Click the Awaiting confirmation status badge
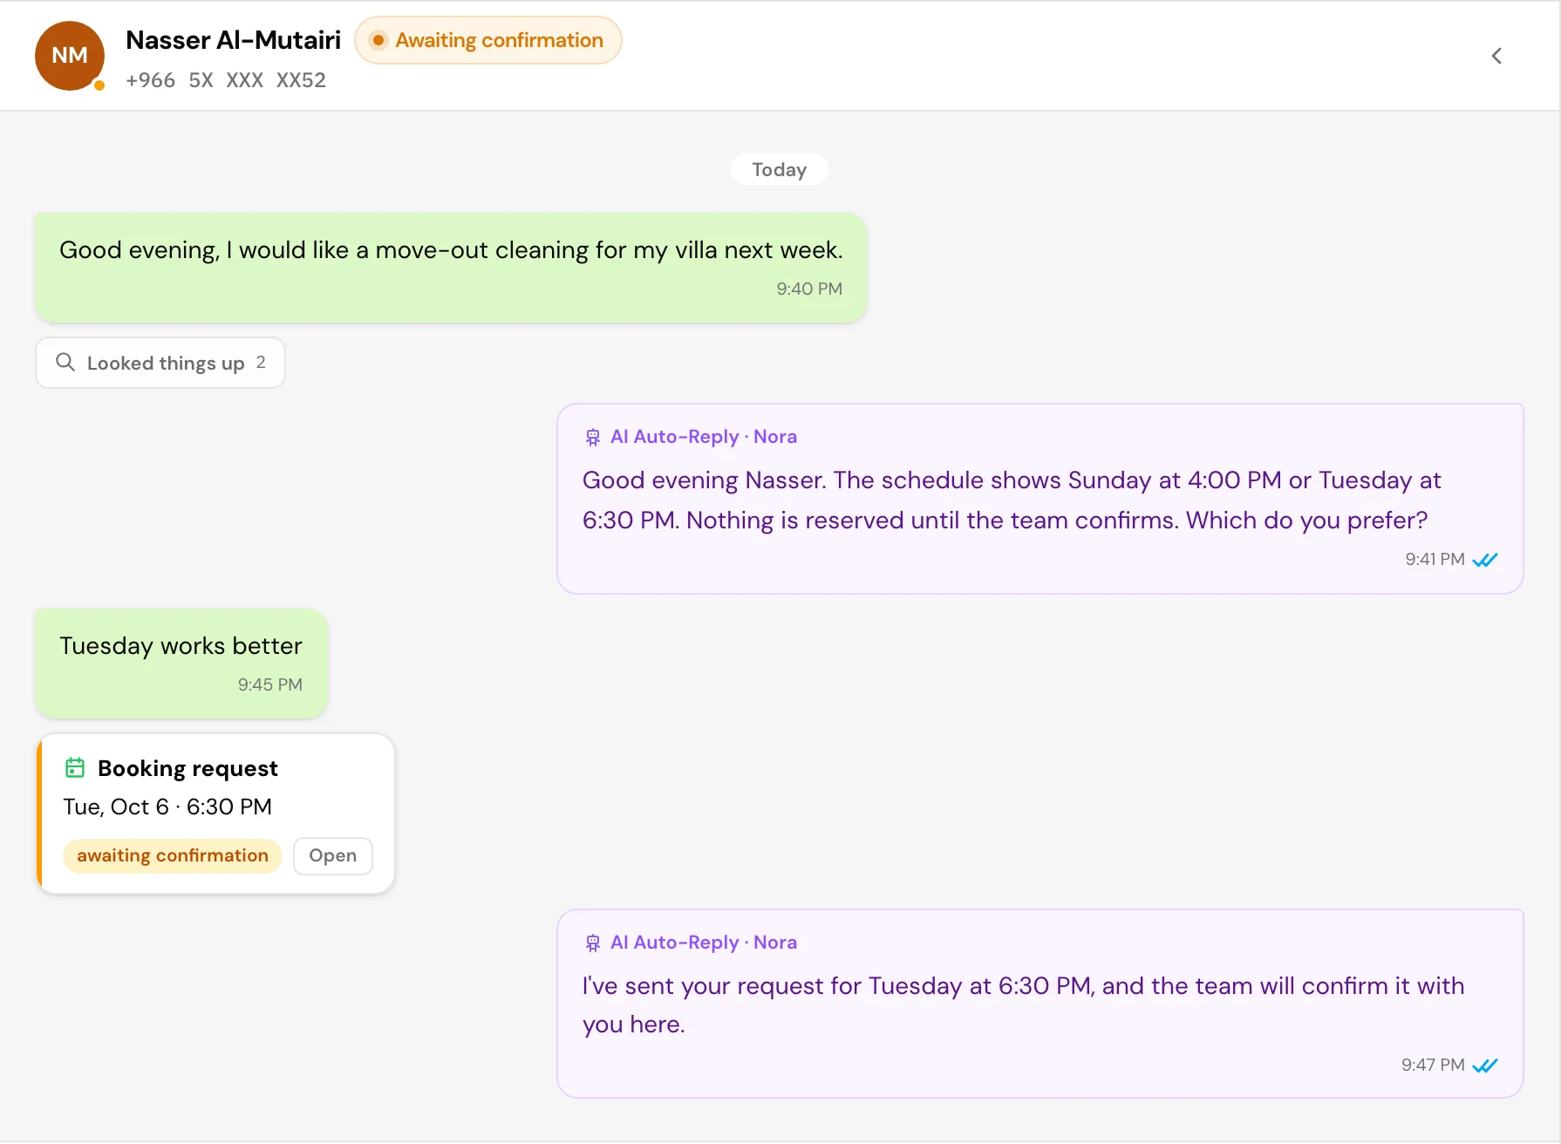 [x=488, y=40]
